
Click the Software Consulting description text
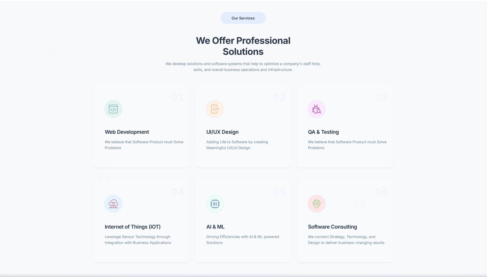pyautogui.click(x=346, y=240)
